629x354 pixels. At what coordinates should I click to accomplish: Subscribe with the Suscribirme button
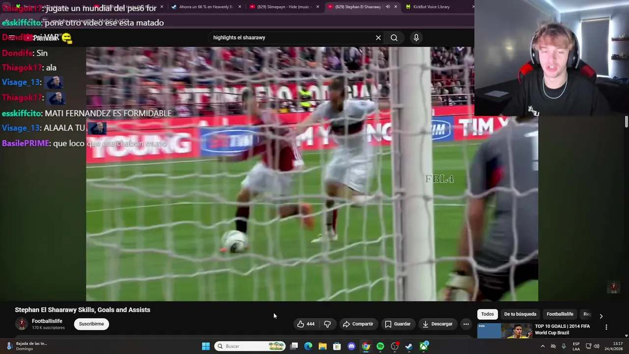click(x=91, y=324)
